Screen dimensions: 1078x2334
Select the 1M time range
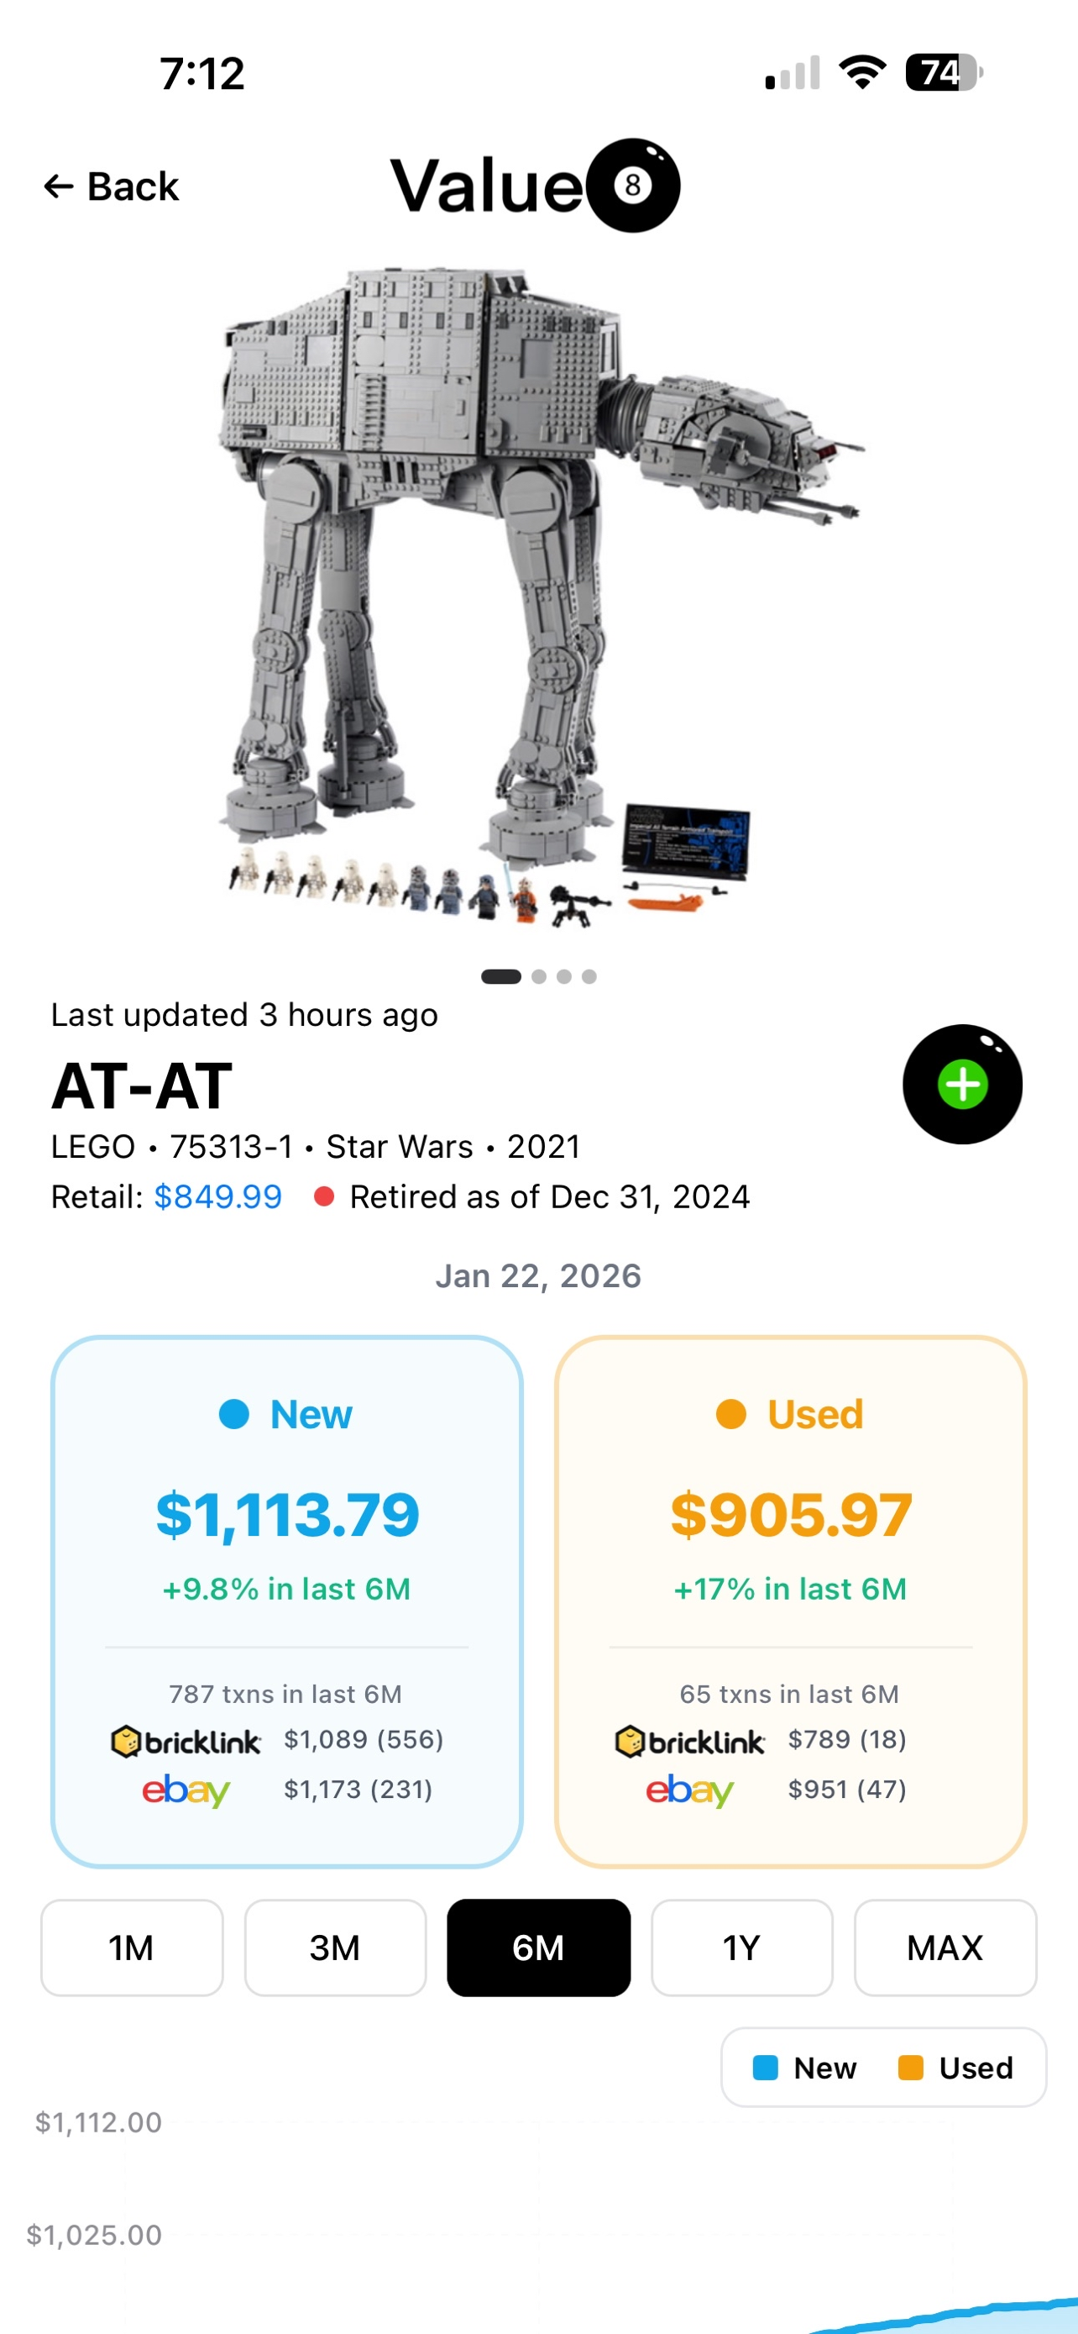pos(131,1948)
